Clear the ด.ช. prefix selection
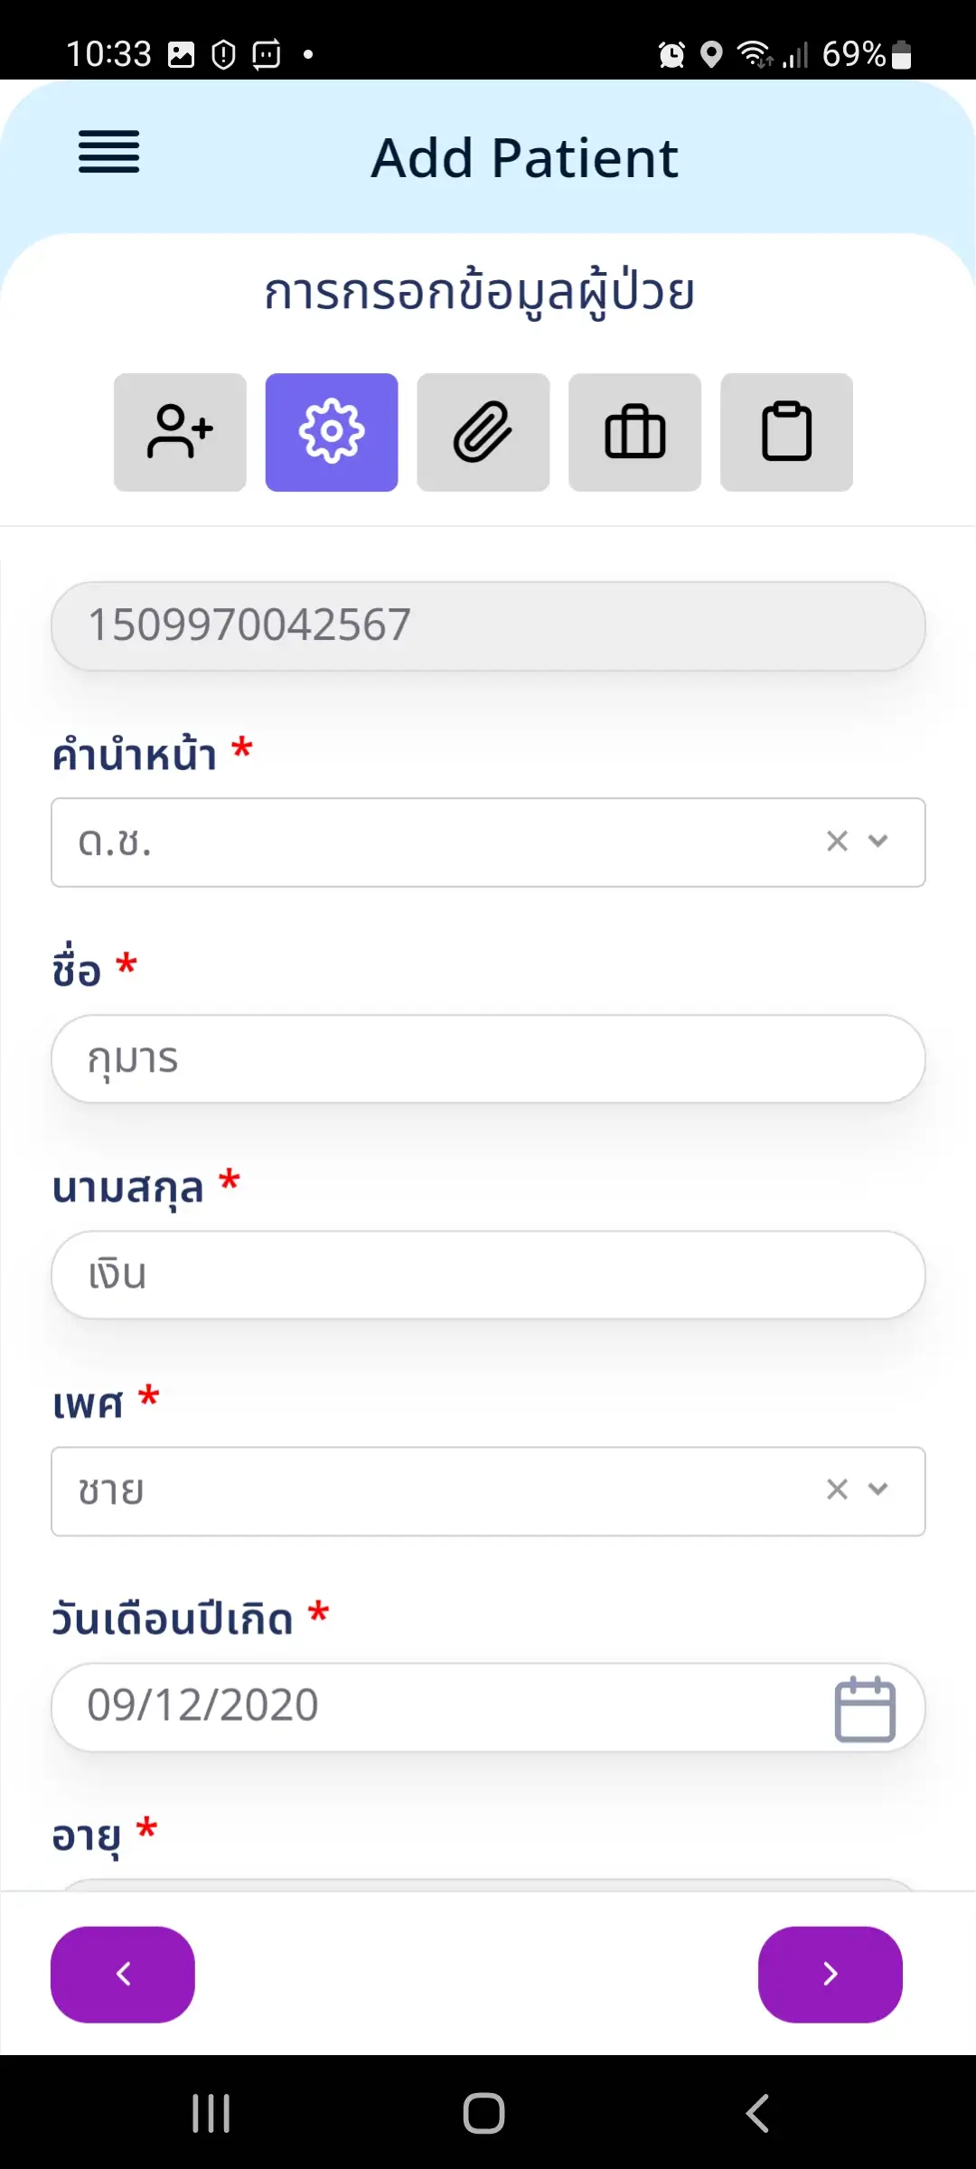976x2169 pixels. coord(838,841)
